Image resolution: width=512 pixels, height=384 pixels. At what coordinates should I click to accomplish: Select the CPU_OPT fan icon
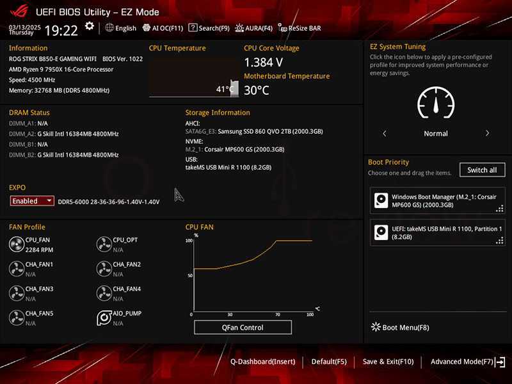(x=104, y=244)
